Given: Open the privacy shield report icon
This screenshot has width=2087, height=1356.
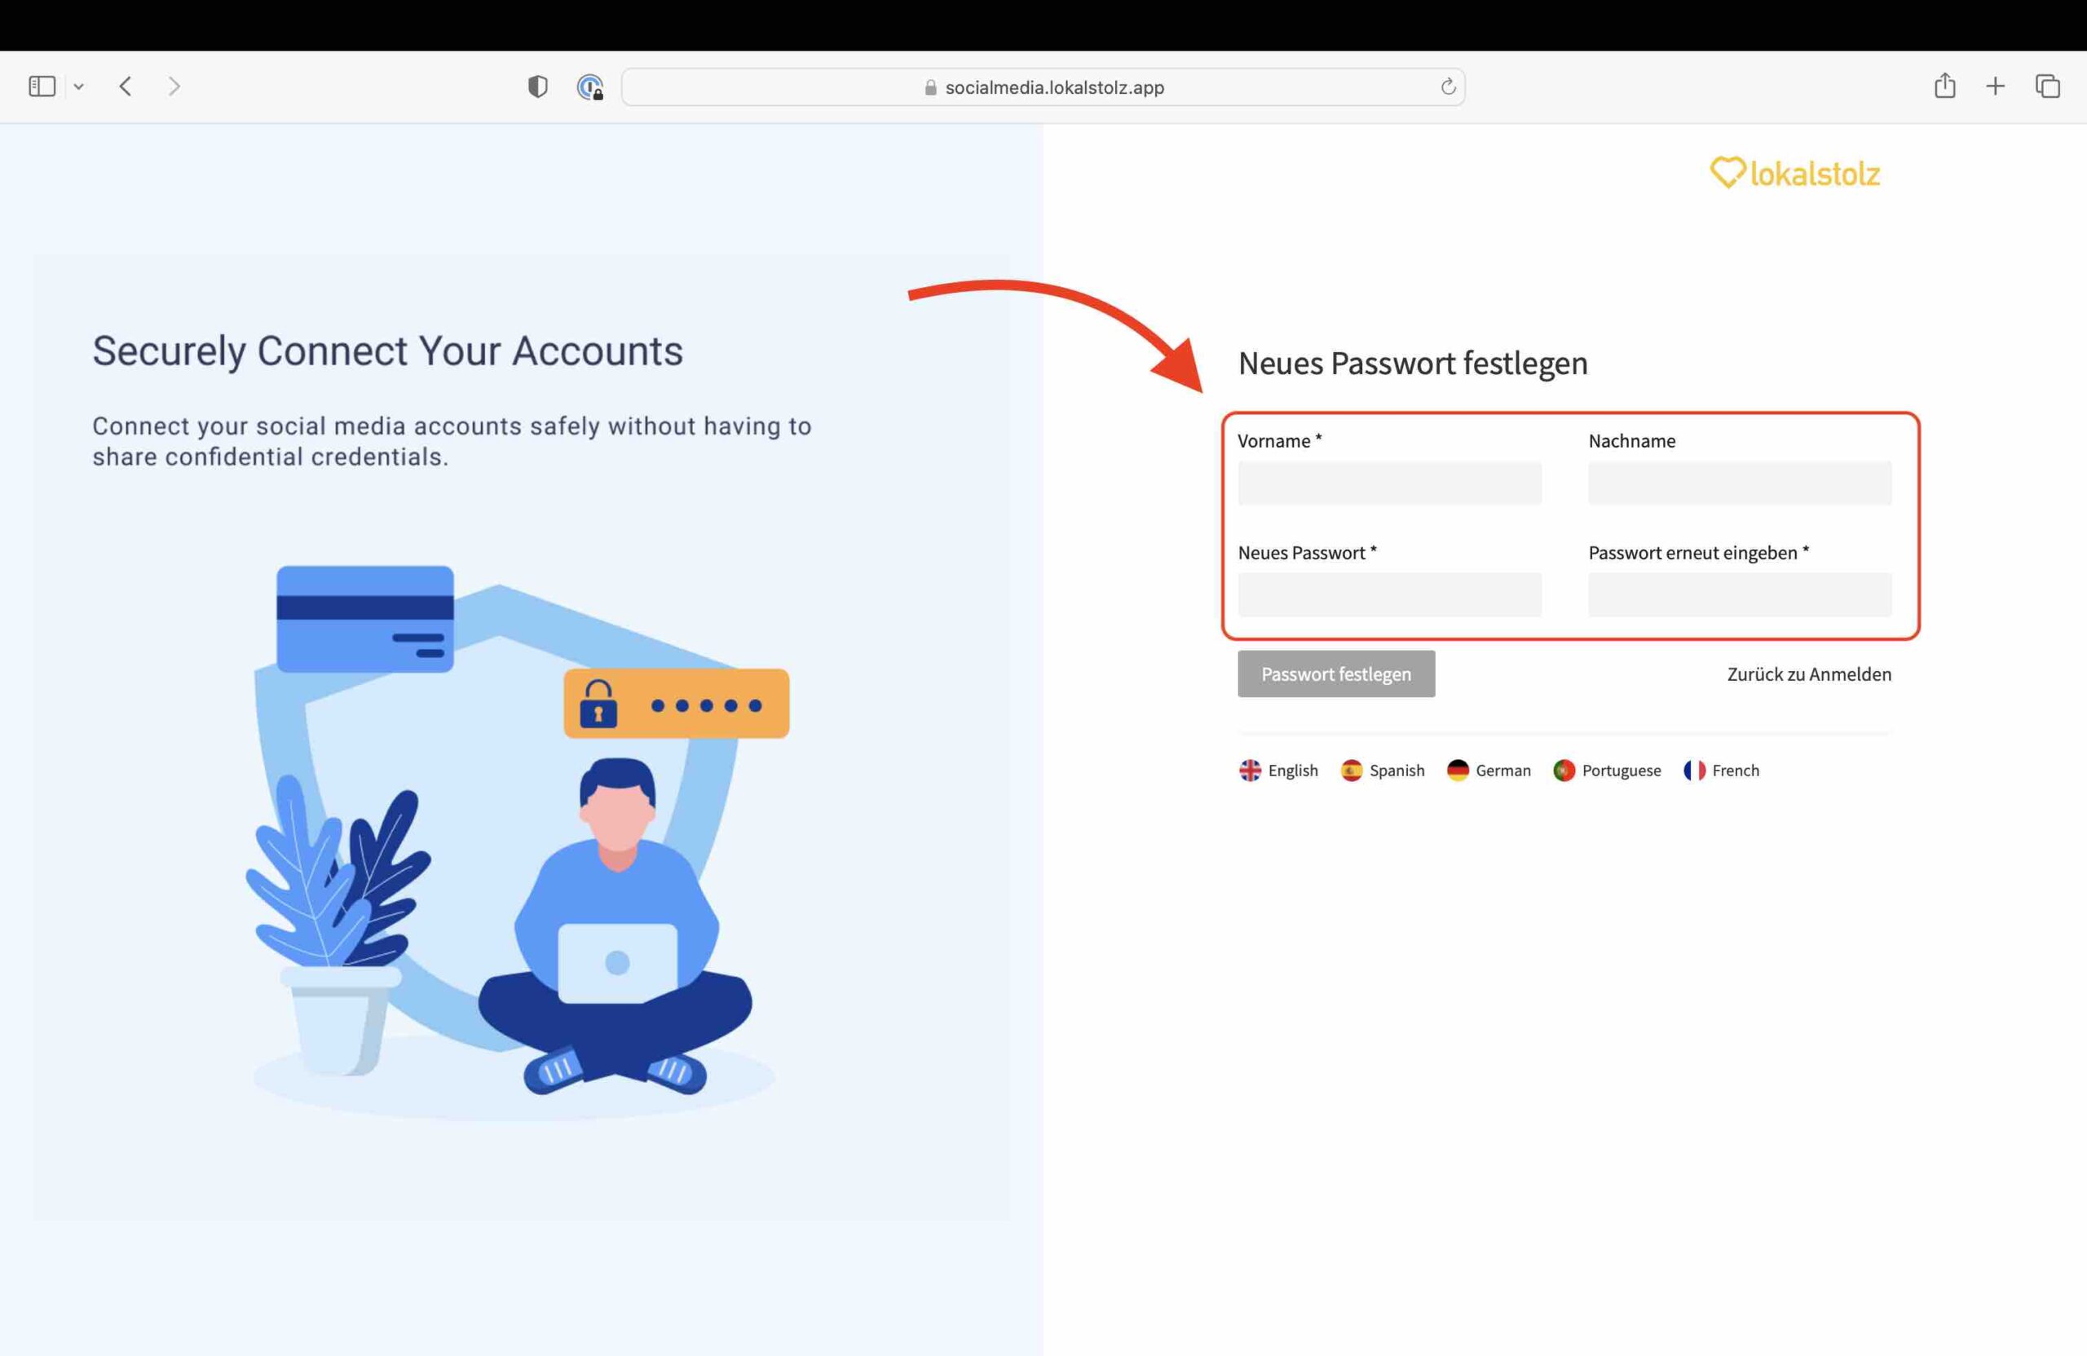Looking at the screenshot, I should (537, 86).
